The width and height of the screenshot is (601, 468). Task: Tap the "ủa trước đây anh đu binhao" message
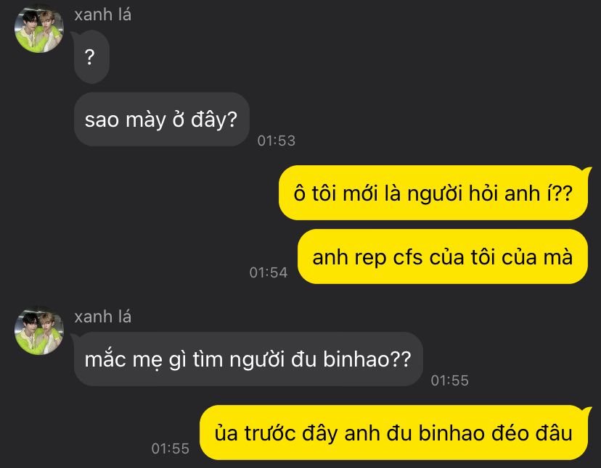[395, 433]
